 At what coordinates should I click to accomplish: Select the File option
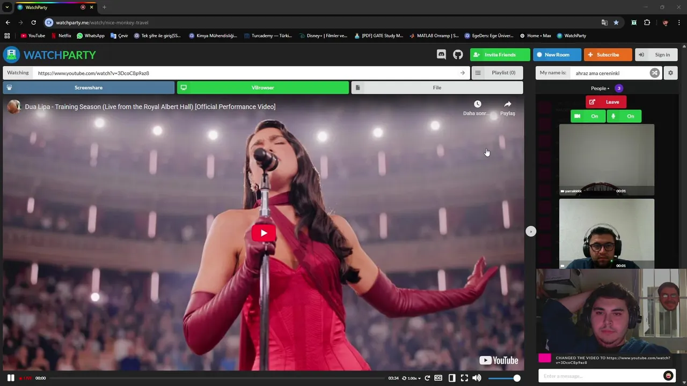(437, 87)
